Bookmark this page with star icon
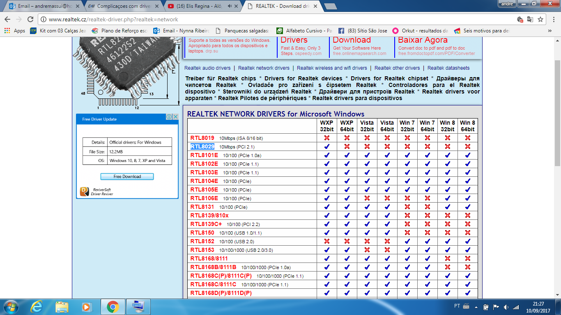Screen dimensions: 561x315 click(540, 19)
